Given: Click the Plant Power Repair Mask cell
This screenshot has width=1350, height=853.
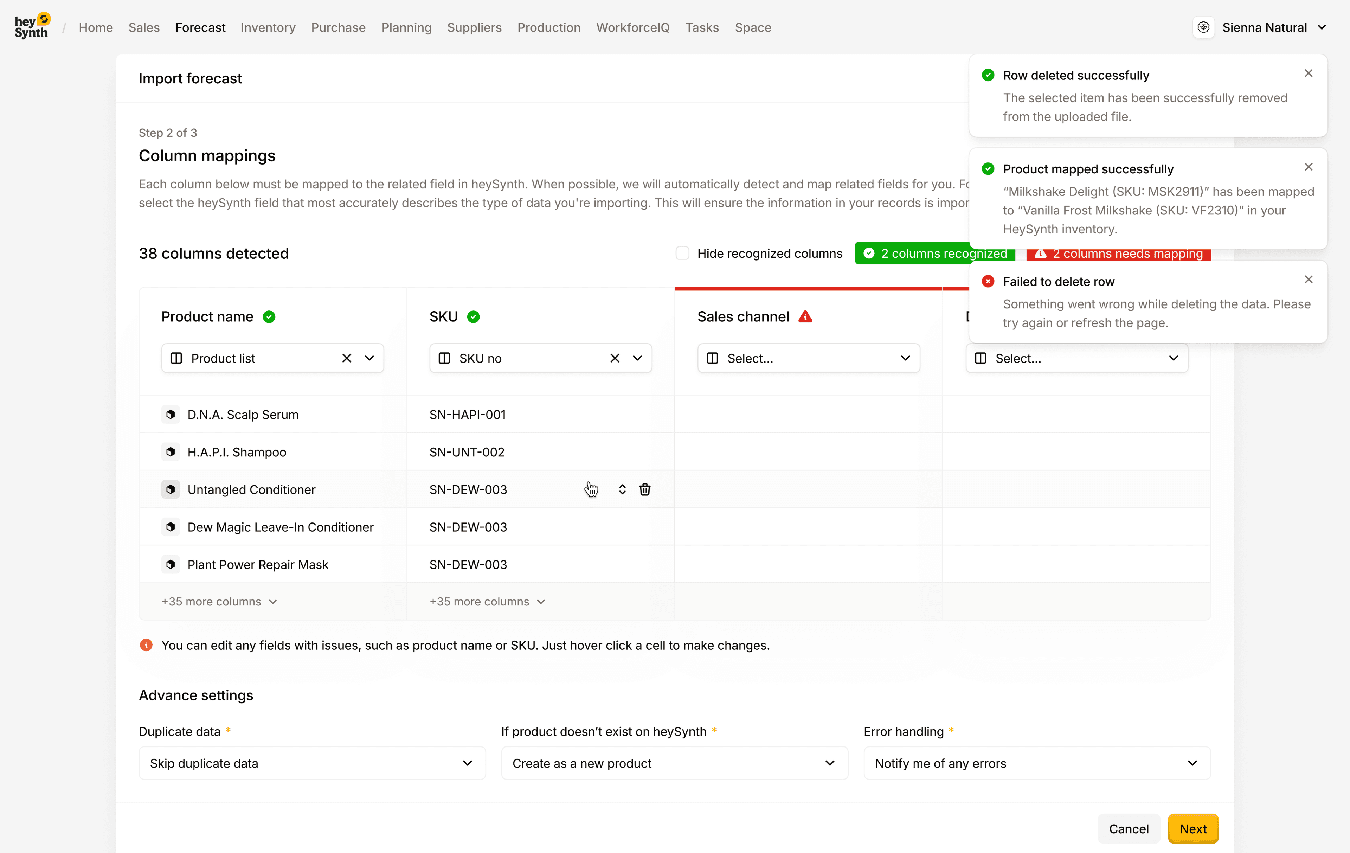Looking at the screenshot, I should (257, 565).
